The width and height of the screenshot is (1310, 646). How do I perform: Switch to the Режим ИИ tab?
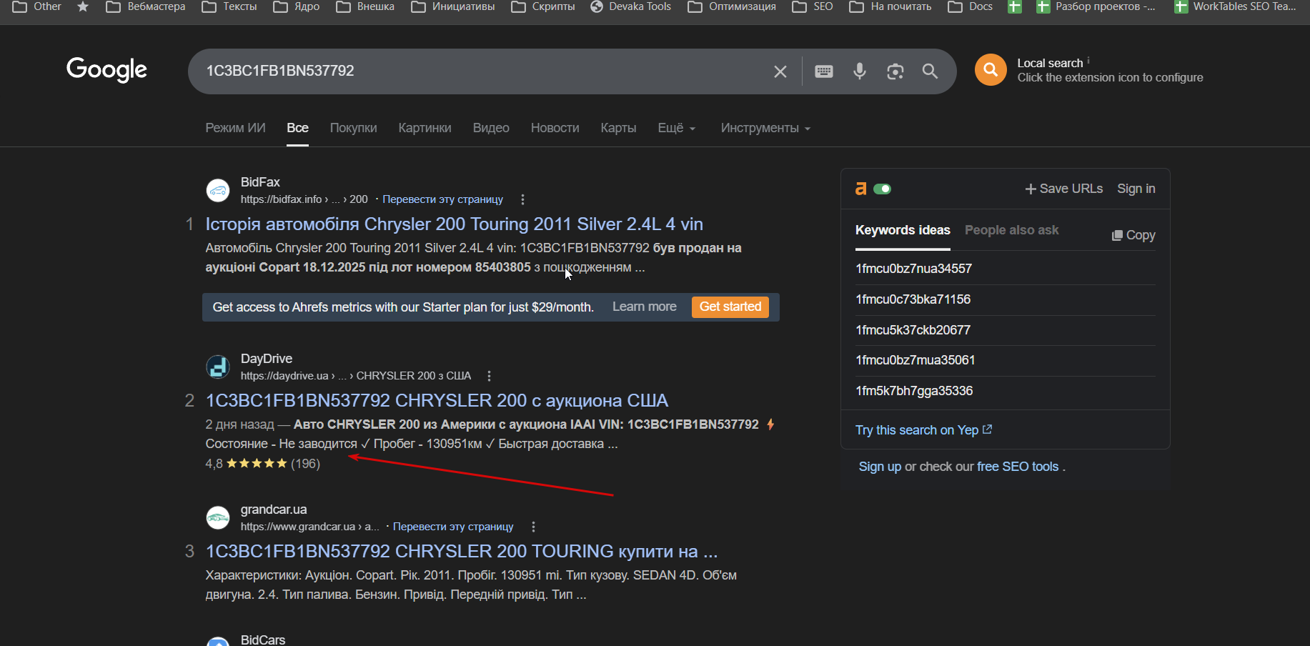pyautogui.click(x=235, y=128)
